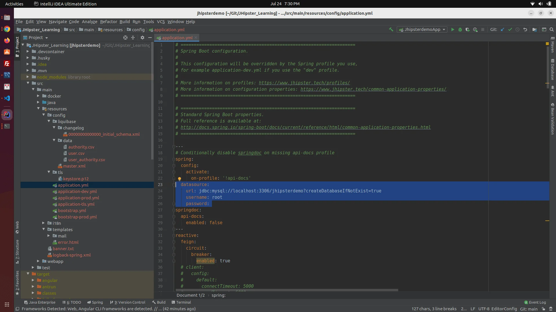Open the Refactor menu
The height and width of the screenshot is (312, 556).
pos(109,22)
